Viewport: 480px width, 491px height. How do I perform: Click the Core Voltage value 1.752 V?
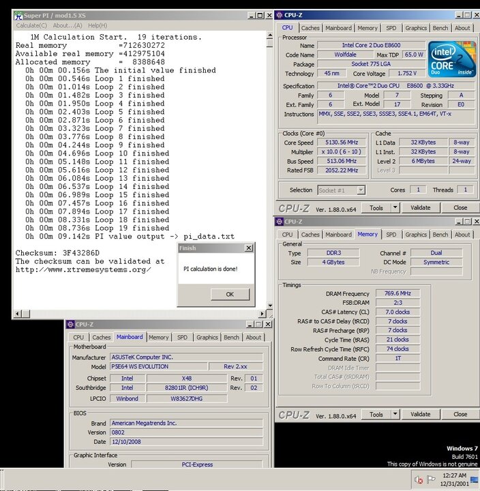(x=407, y=73)
